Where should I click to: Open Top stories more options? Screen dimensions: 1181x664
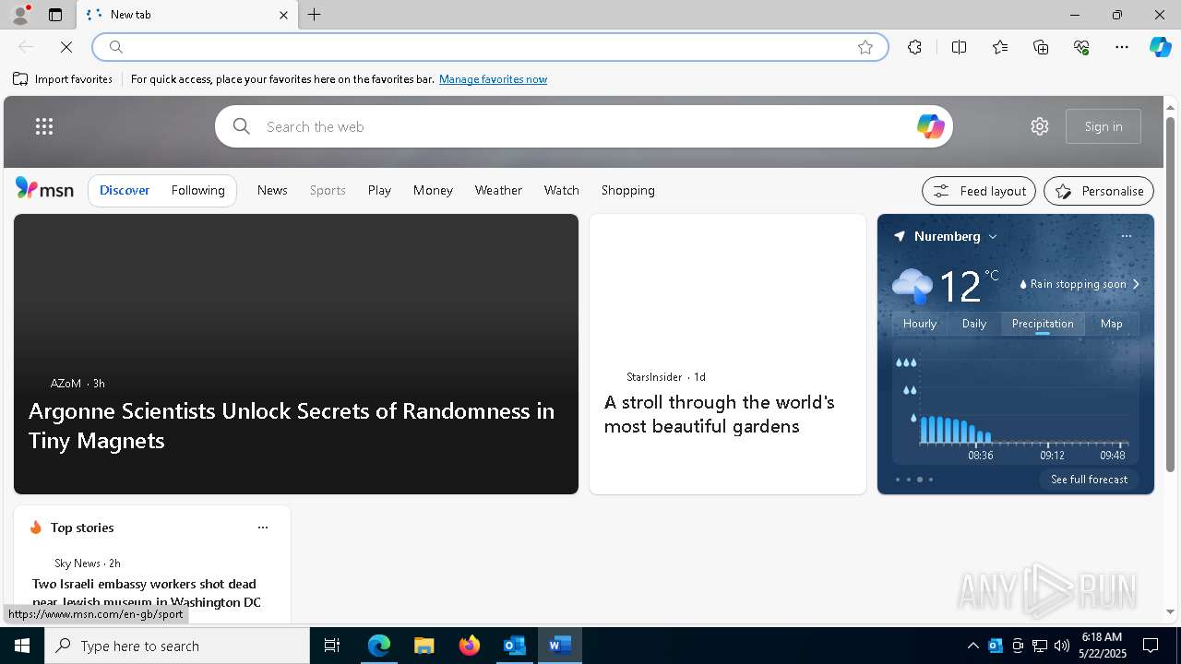tap(263, 528)
